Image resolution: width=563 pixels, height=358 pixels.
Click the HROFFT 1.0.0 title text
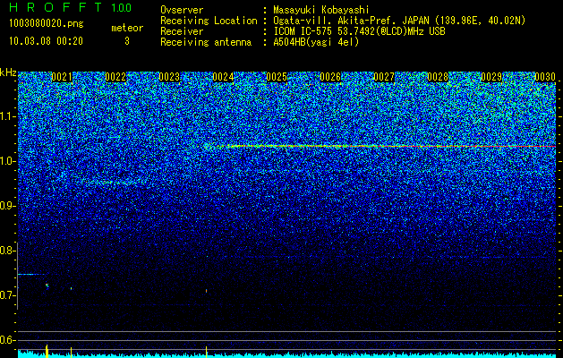71,7
